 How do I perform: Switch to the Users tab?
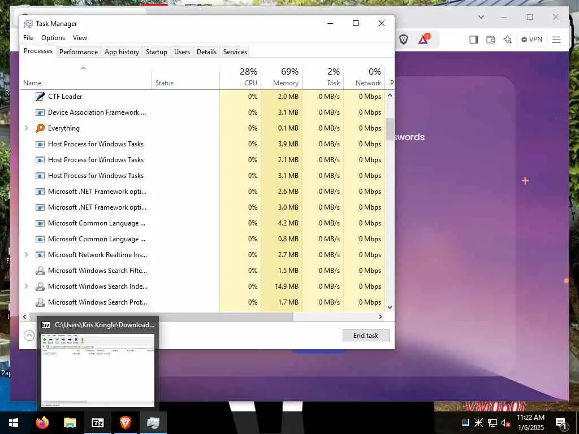pos(182,51)
